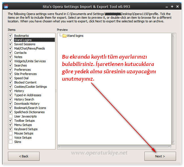Uncheck the Keyboard Setups checkbox

(x=11, y=129)
